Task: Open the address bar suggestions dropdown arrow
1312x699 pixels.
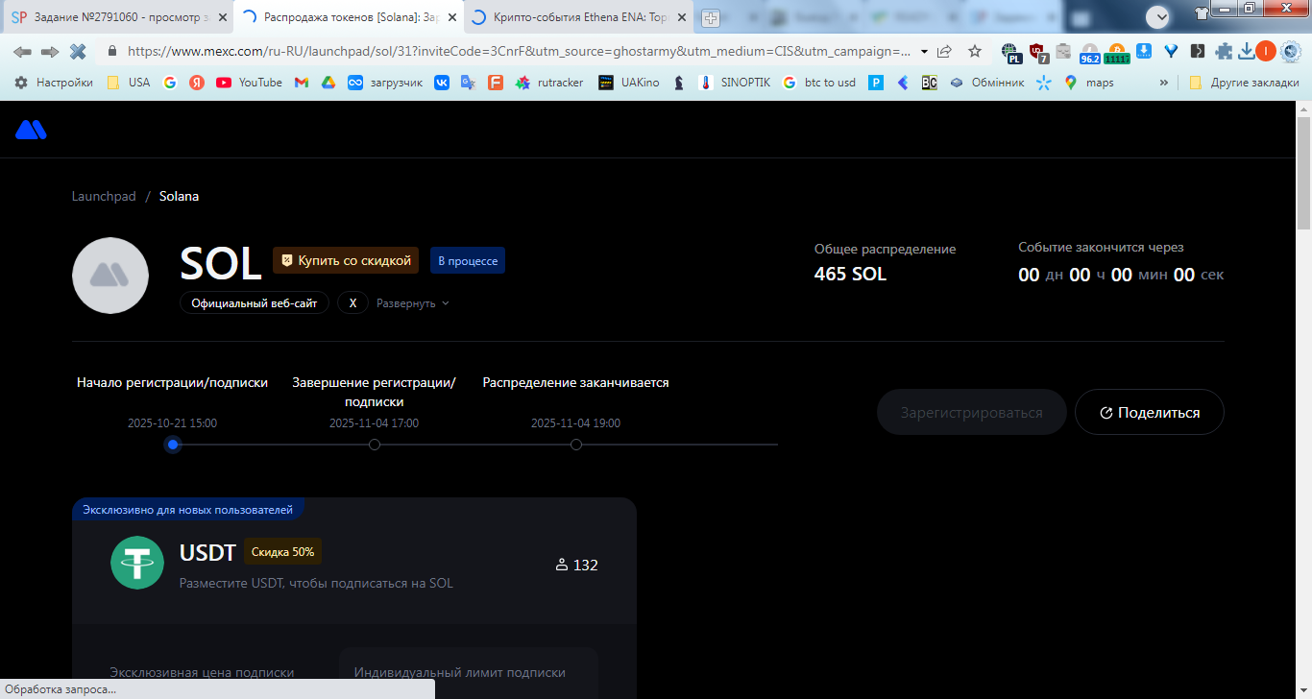Action: [x=924, y=51]
